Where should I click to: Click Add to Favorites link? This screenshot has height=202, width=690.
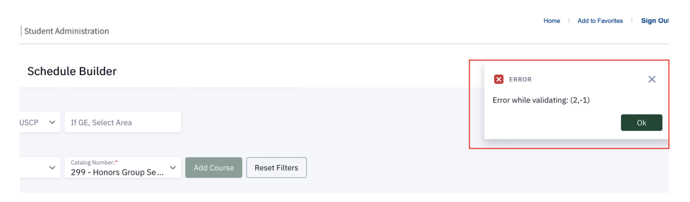pos(600,21)
